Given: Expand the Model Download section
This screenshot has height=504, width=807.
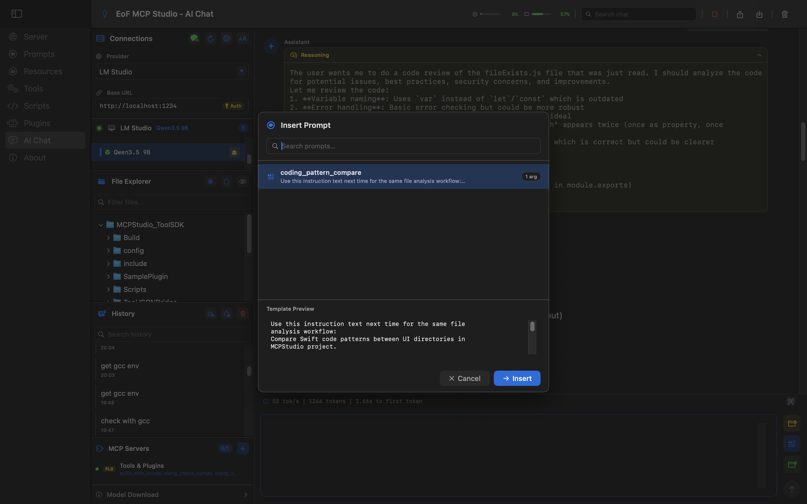Looking at the screenshot, I should [x=172, y=495].
